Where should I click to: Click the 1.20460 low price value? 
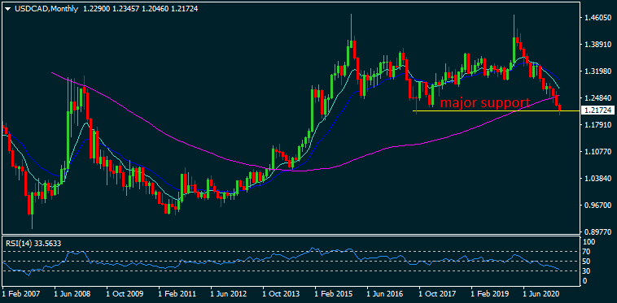[x=155, y=8]
